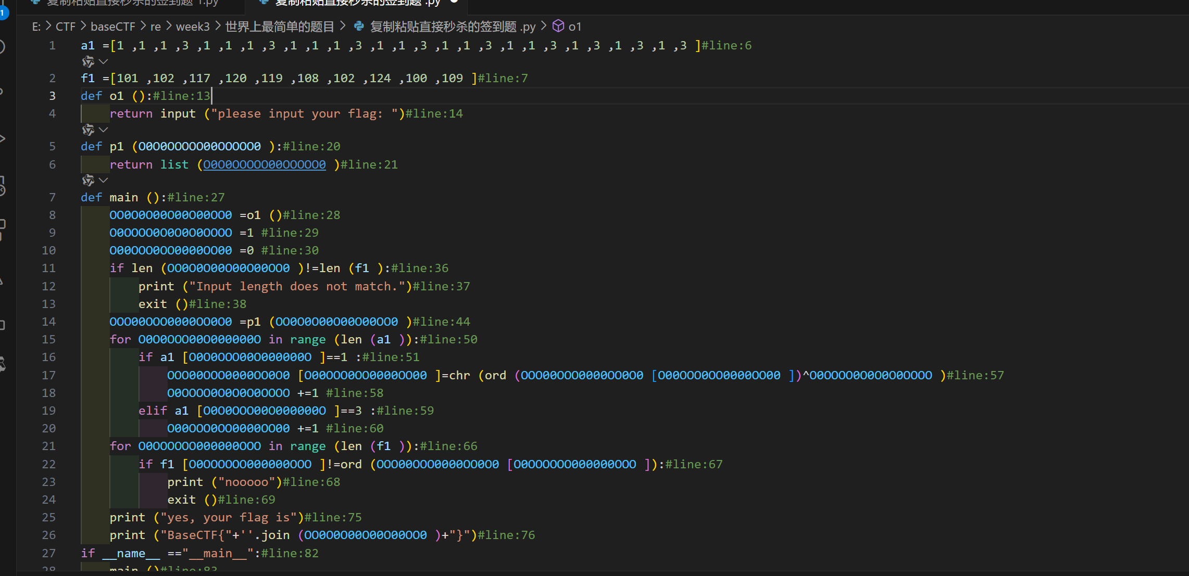Click the Copilot sparkle icon below the a1 array

pos(87,61)
